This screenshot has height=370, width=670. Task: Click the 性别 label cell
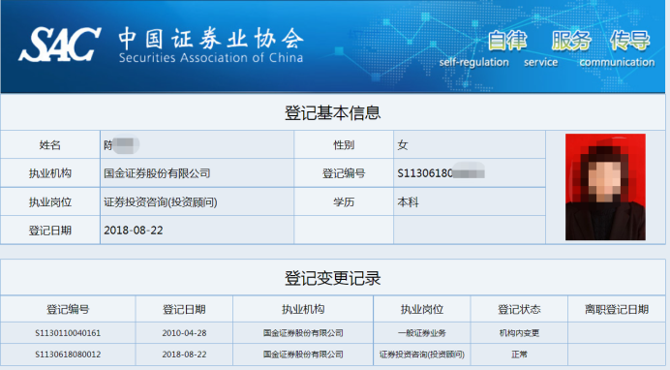344,145
